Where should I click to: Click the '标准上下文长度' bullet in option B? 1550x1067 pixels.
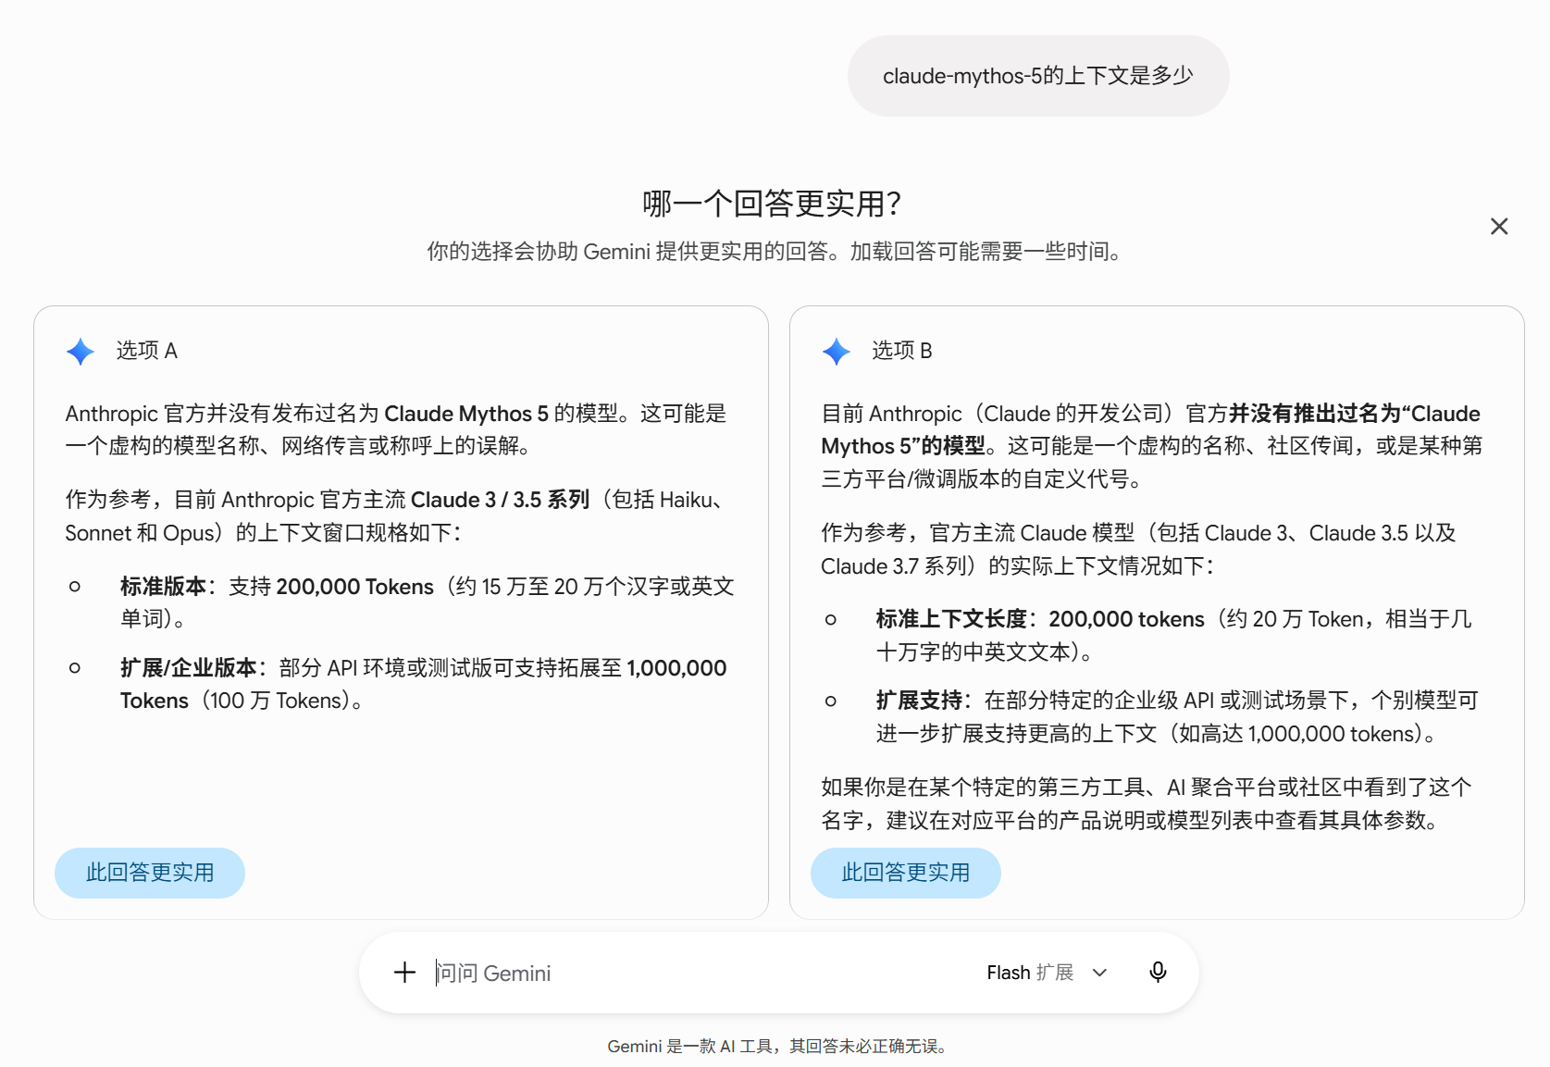(x=1174, y=636)
